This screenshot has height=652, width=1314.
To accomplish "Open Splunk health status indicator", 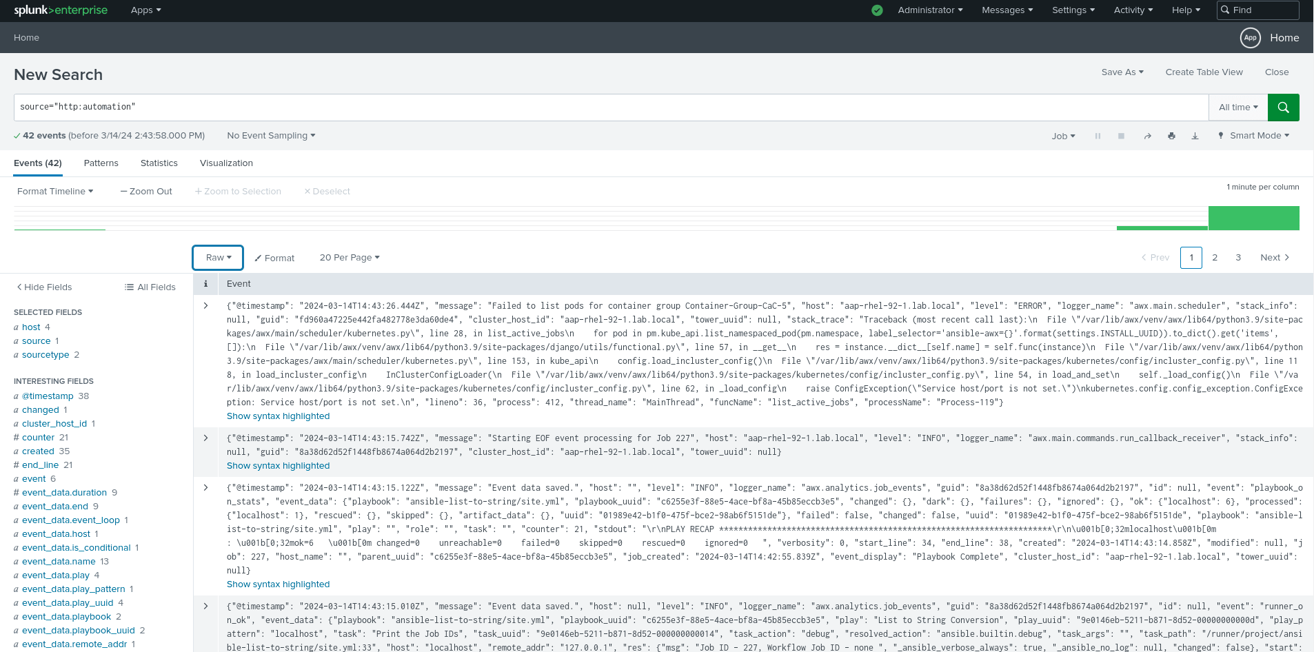I will click(x=876, y=10).
